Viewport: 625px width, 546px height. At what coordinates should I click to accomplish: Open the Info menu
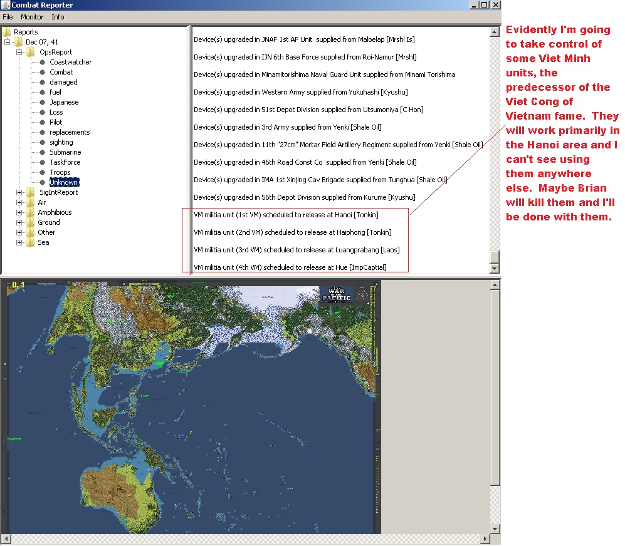click(x=58, y=17)
